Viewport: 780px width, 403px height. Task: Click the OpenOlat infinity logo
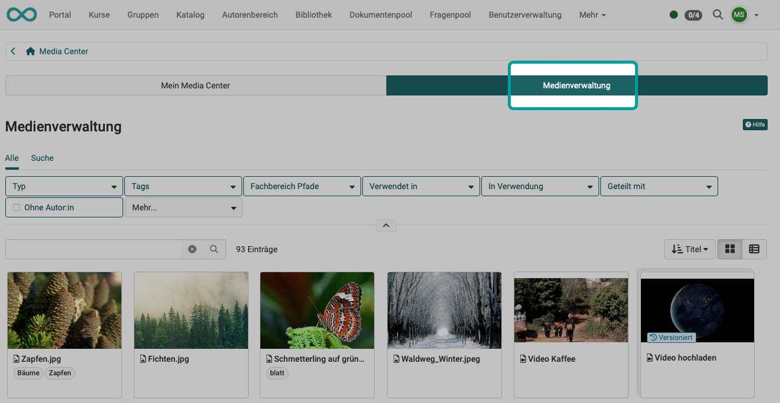21,15
